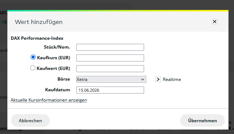234x134 pixels.
Task: Click the Kaufwert (EUR) input field
Action: [110, 68]
